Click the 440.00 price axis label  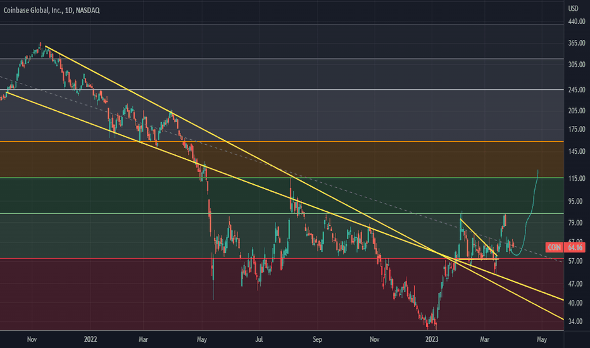click(x=577, y=22)
